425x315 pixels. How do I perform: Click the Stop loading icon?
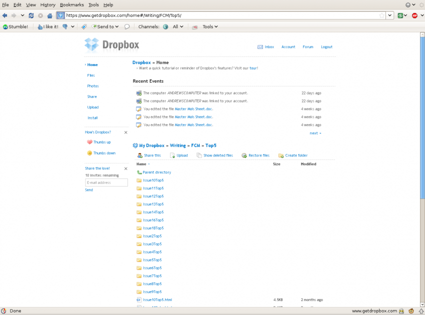[40, 15]
